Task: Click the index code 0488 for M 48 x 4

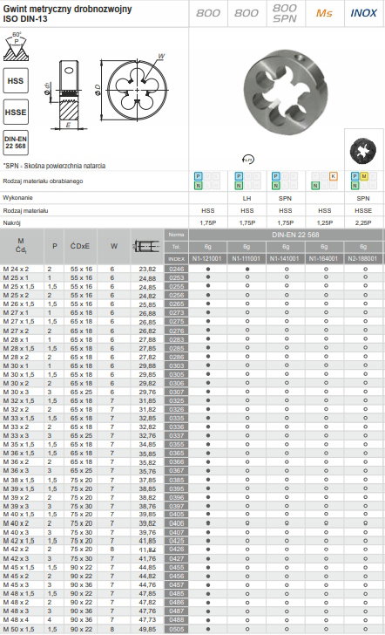Action: coord(176,620)
